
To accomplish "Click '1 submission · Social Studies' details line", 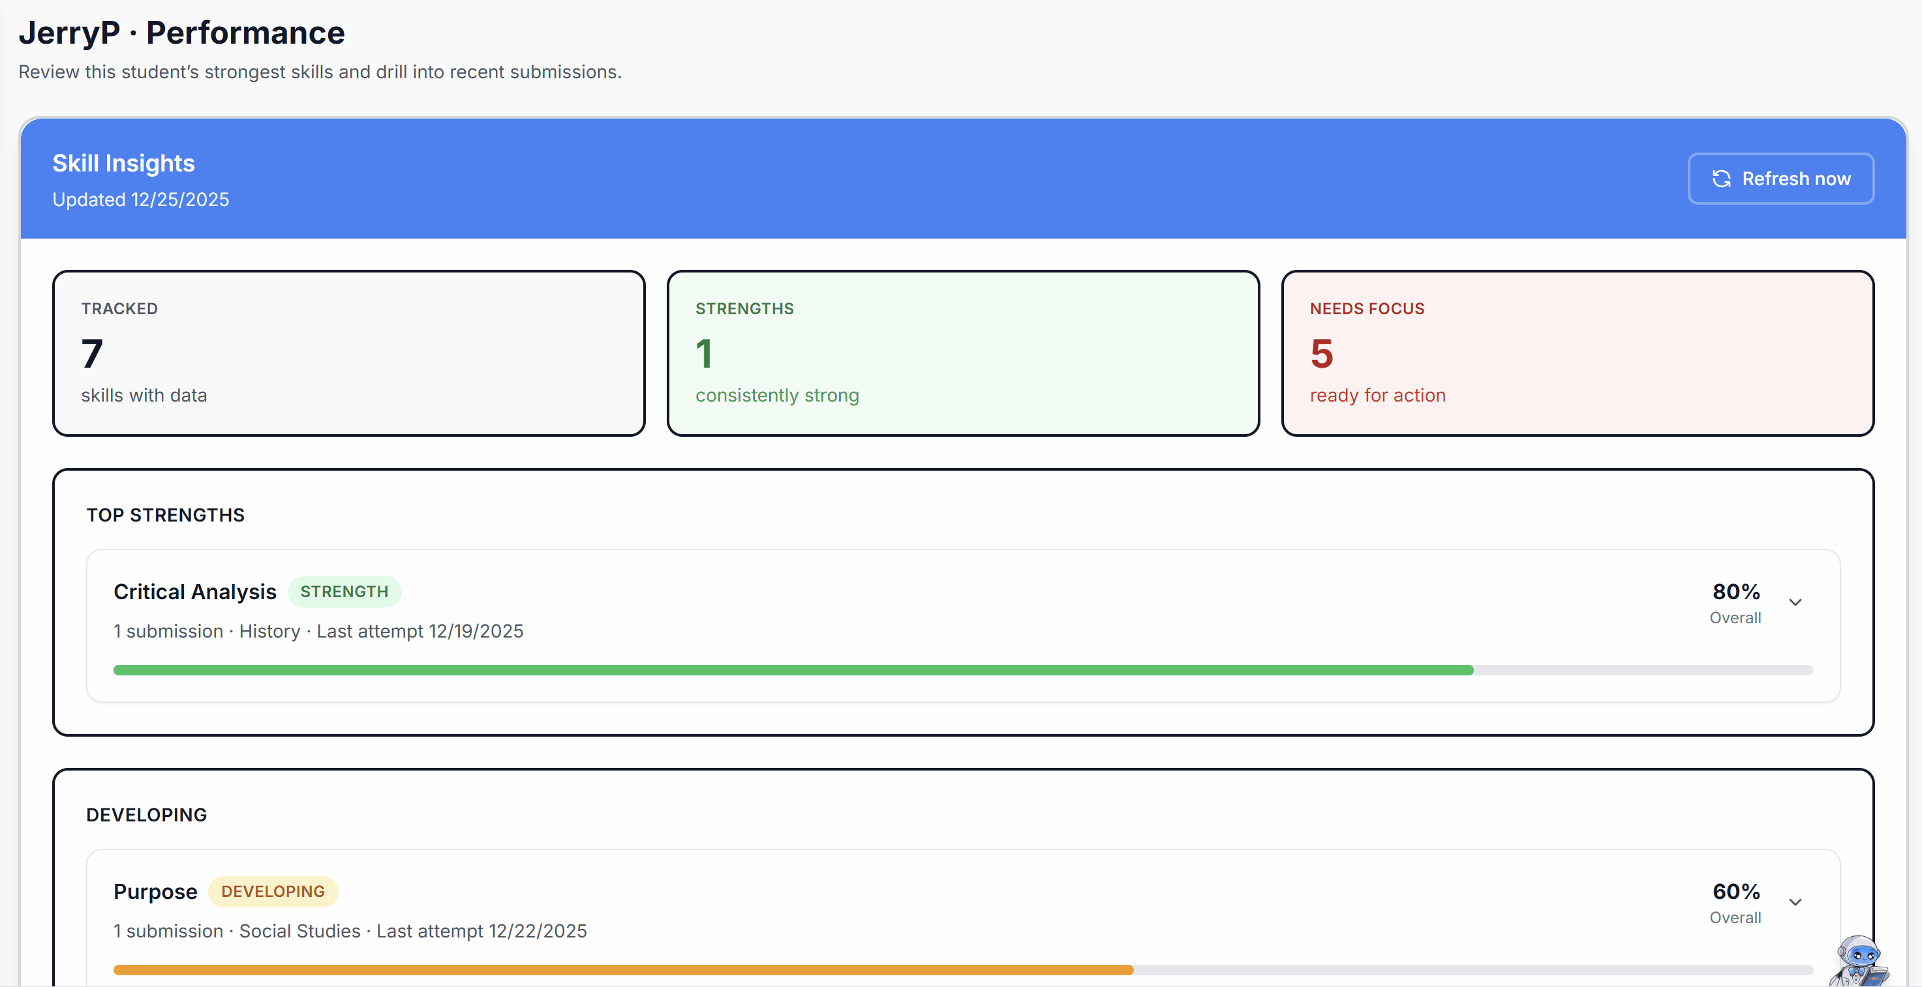I will (x=350, y=931).
